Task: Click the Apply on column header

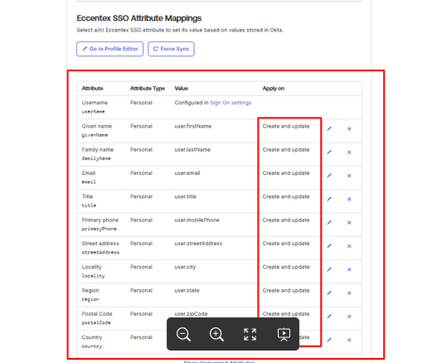Action: coord(274,89)
